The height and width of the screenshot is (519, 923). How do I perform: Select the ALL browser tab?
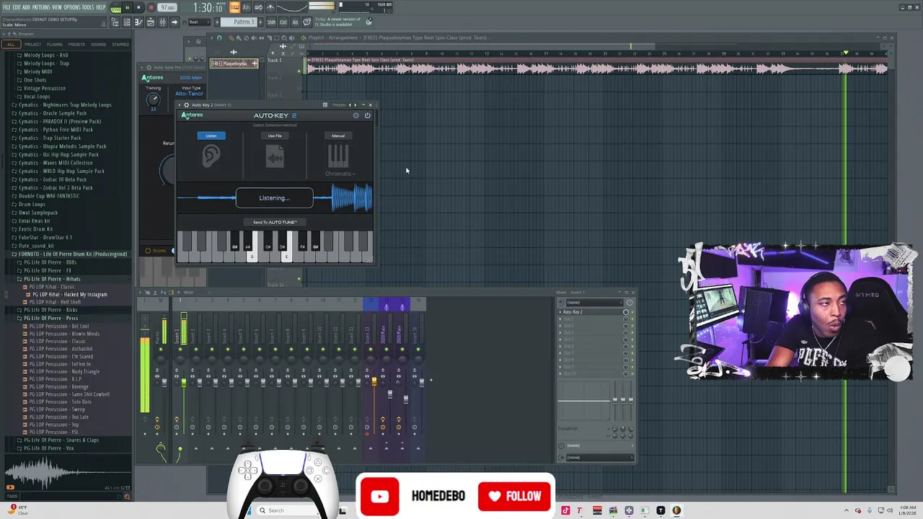10,44
